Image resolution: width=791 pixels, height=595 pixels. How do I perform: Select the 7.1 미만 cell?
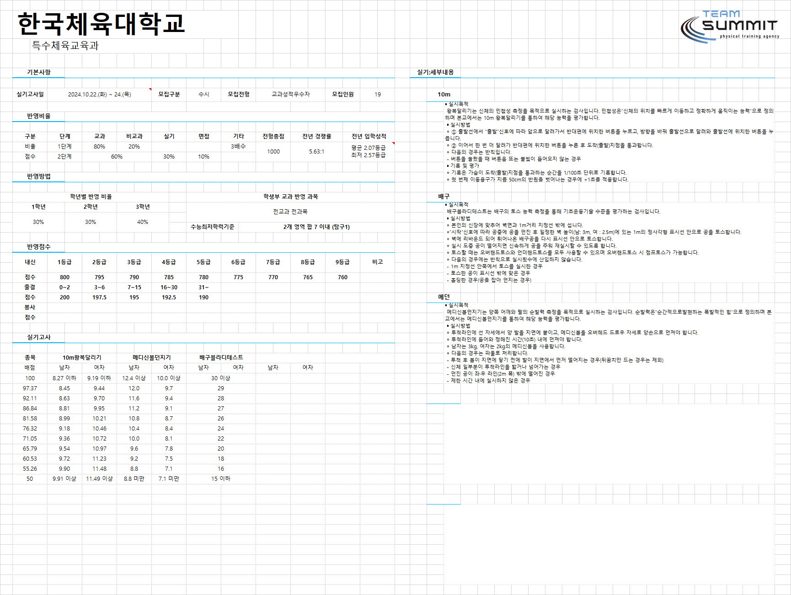click(x=169, y=479)
